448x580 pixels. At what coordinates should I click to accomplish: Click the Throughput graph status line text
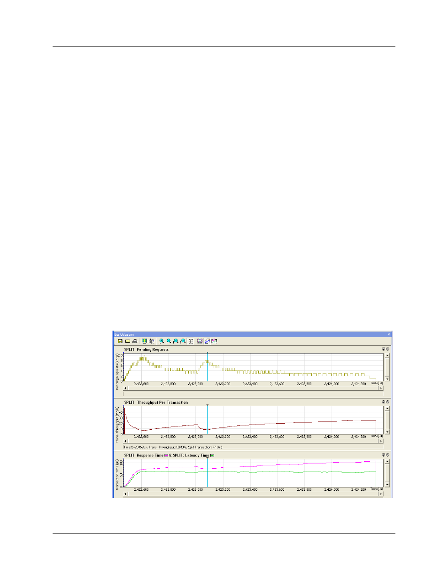pos(173,447)
